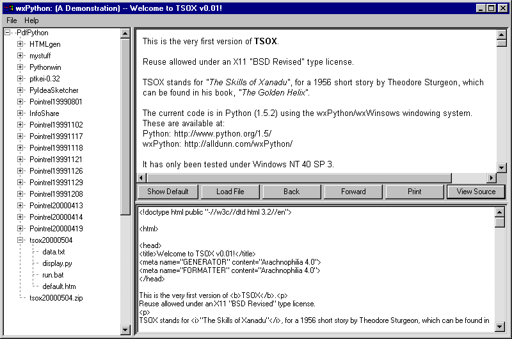Image resolution: width=512 pixels, height=339 pixels.
Task: Select data.txt in the tree
Action: [54, 252]
